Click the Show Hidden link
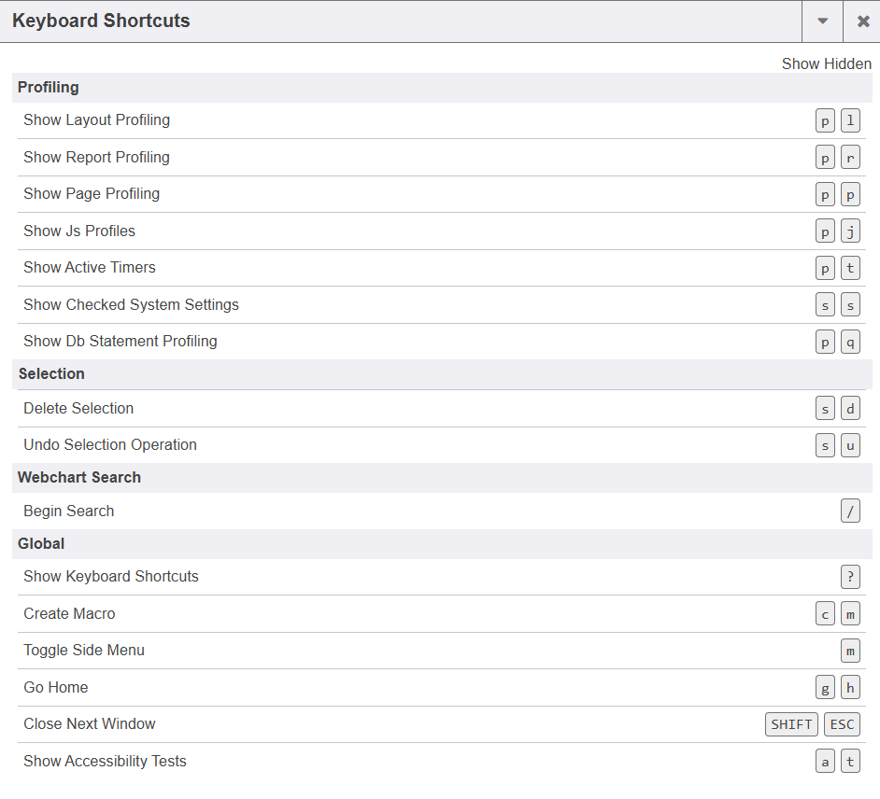Screen dimensions: 880x799 [826, 64]
